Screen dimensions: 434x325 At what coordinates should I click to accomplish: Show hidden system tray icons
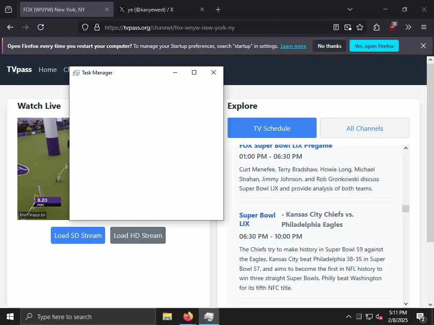[349, 317]
